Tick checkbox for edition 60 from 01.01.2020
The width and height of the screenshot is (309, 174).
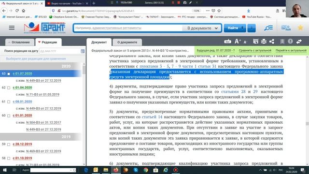pyautogui.click(x=9, y=116)
